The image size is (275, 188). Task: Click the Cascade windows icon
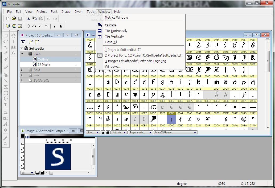(x=100, y=25)
